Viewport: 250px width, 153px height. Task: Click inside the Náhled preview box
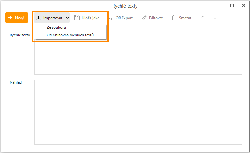coord(138,112)
